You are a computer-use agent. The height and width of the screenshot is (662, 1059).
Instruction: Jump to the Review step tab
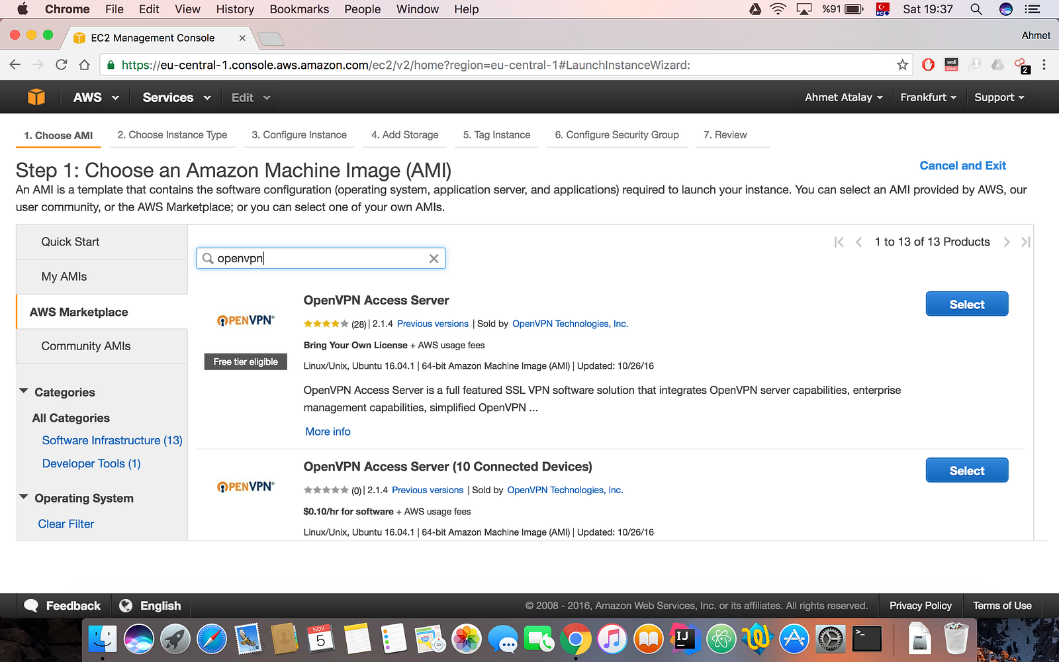coord(725,135)
